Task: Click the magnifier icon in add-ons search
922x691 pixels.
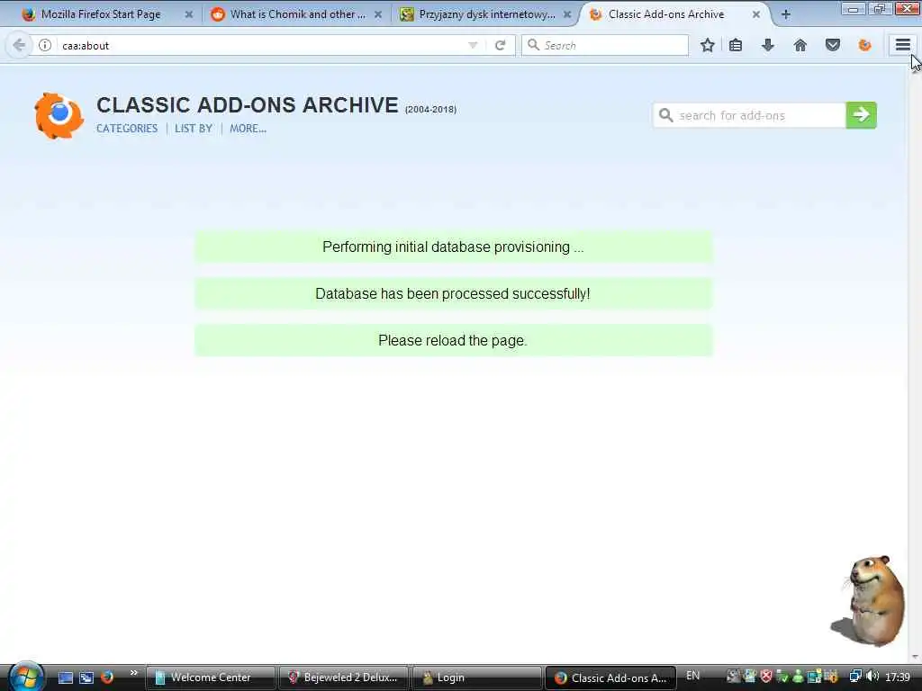Action: click(665, 115)
